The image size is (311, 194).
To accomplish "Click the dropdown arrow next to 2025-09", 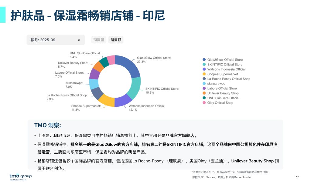I will tap(79, 40).
